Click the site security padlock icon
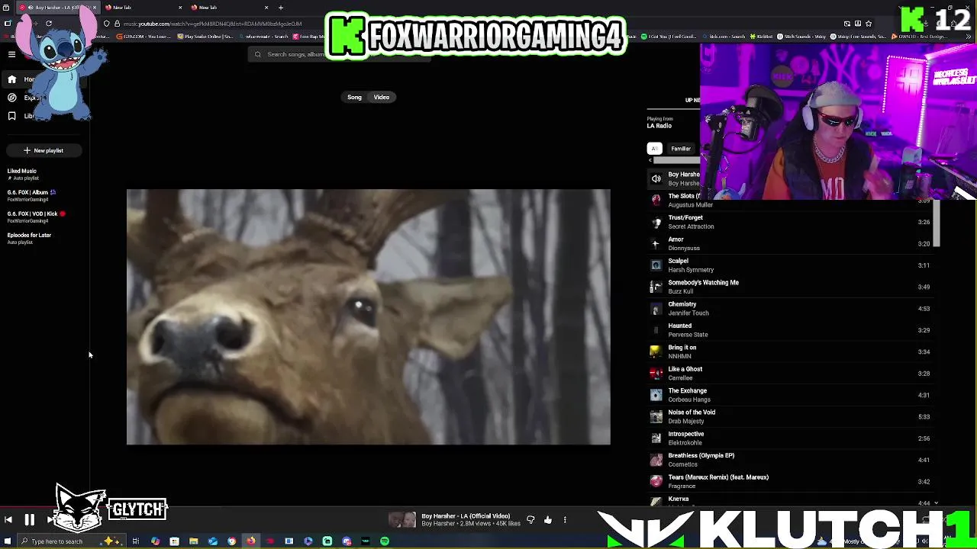Viewport: 977px width, 549px height. [x=117, y=24]
